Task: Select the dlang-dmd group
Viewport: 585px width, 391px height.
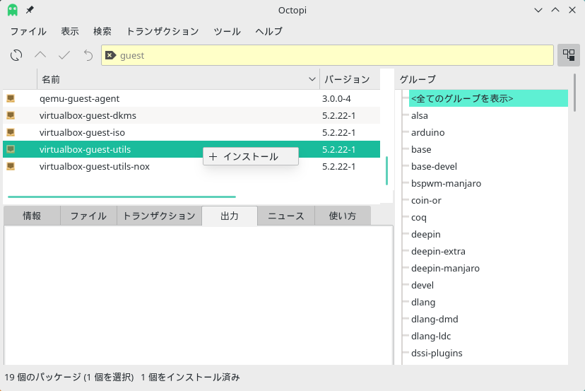Action: 435,320
